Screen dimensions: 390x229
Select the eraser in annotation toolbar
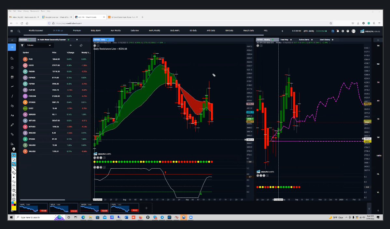tap(14, 173)
